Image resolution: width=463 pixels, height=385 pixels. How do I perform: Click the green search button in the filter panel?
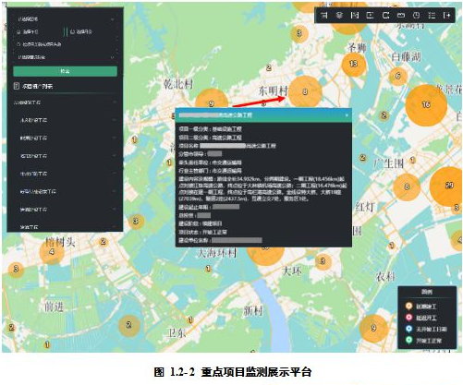click(65, 71)
